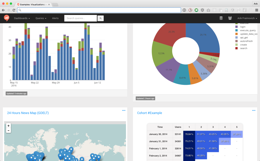Zoom in on the news map
This screenshot has width=260, height=161.
point(8,126)
